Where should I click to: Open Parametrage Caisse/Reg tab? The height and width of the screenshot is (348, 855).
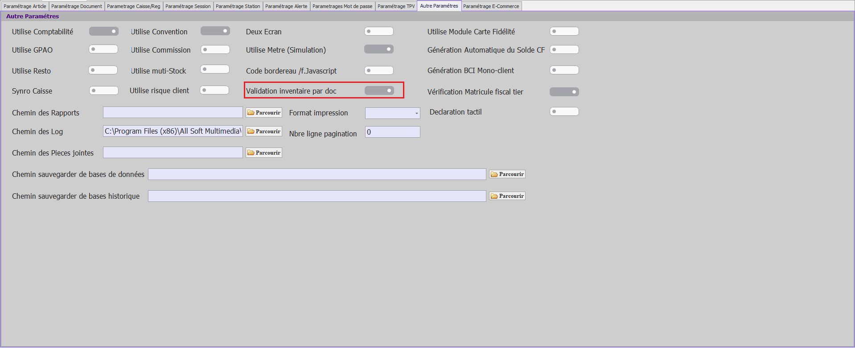133,6
